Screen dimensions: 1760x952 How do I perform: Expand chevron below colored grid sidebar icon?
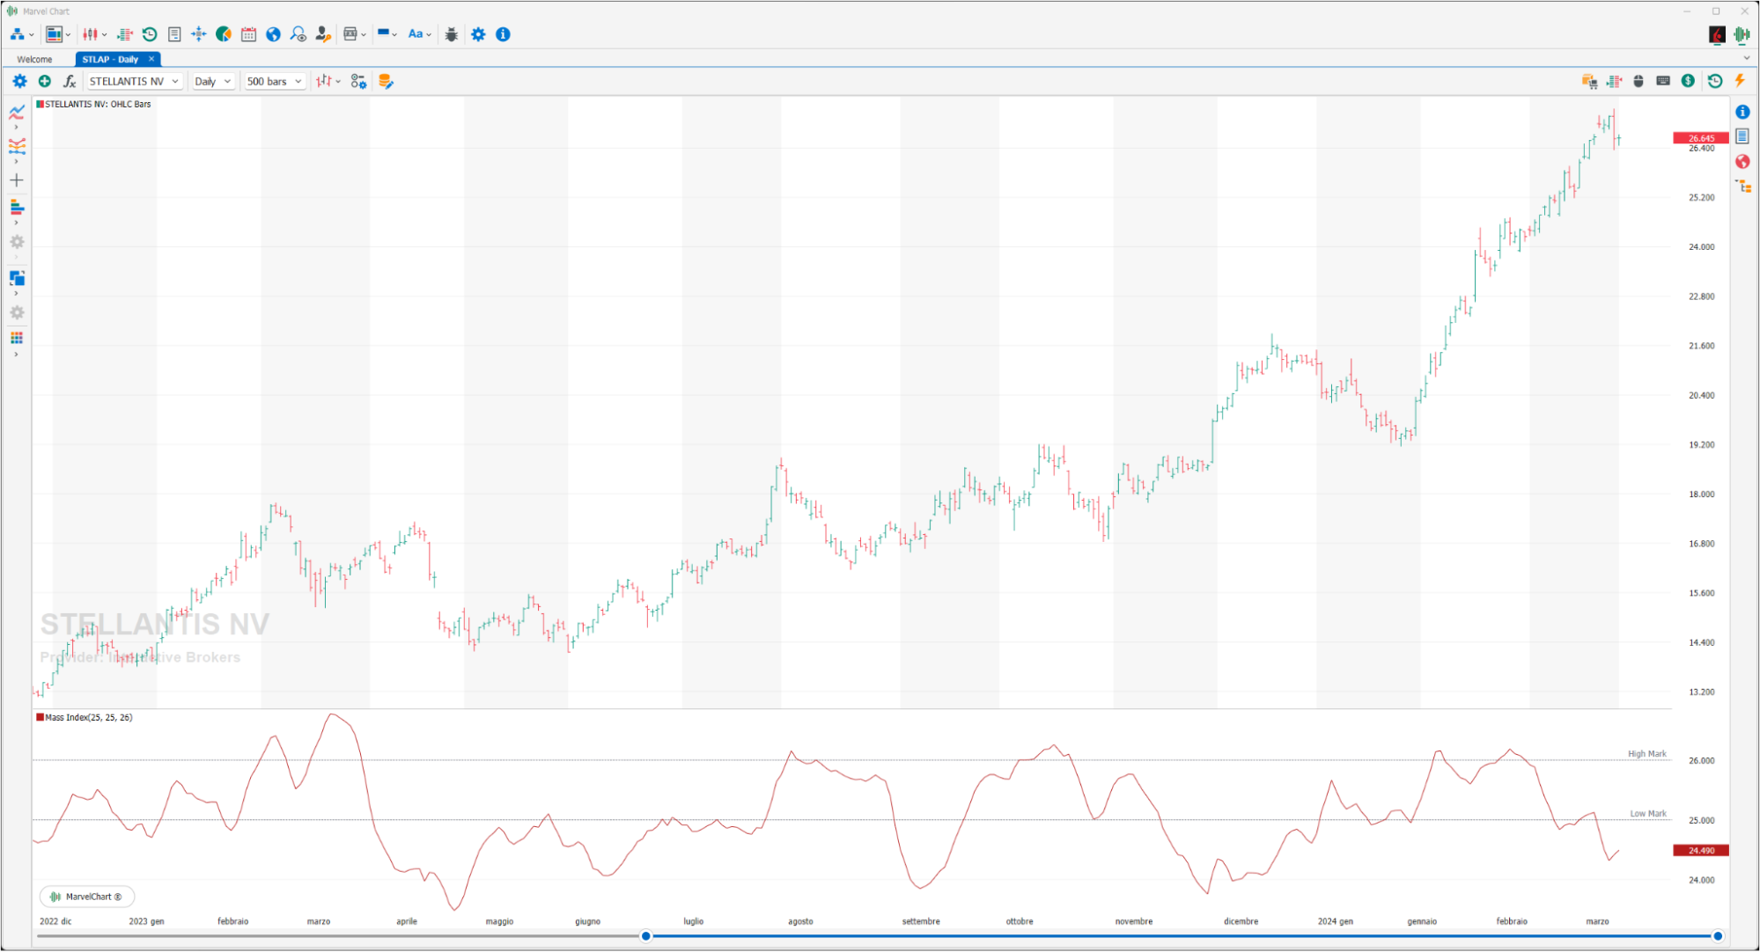pyautogui.click(x=16, y=355)
